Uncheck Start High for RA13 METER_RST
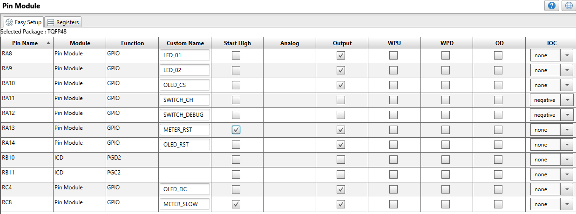576x214 pixels. 237,130
